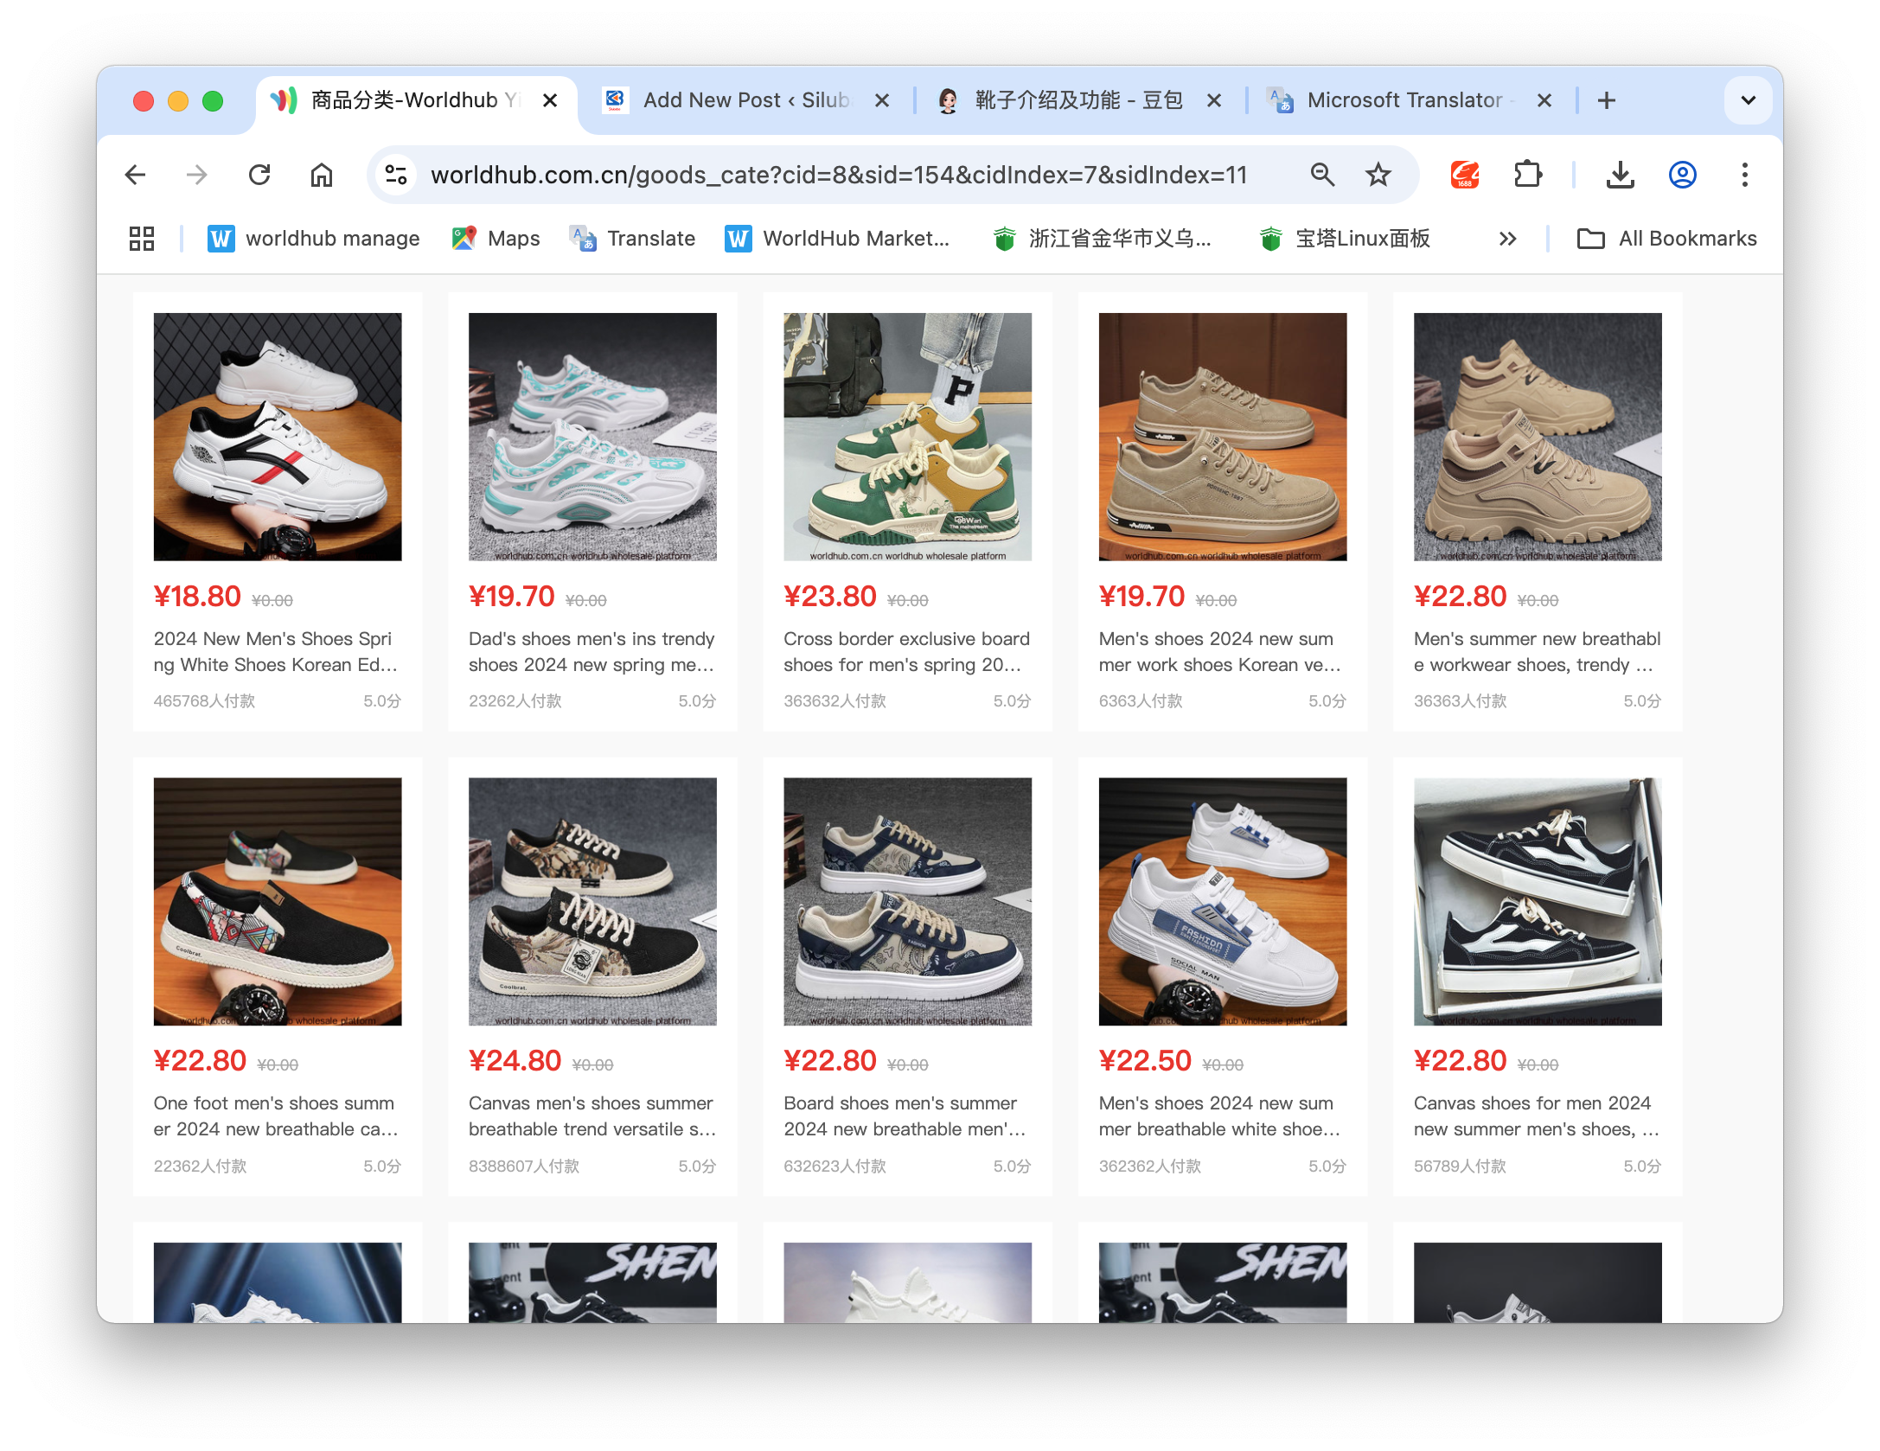Open the Chrome user profile icon

point(1682,176)
